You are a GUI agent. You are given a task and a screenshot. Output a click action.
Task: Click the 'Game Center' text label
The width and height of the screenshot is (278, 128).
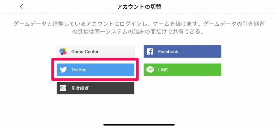click(85, 52)
